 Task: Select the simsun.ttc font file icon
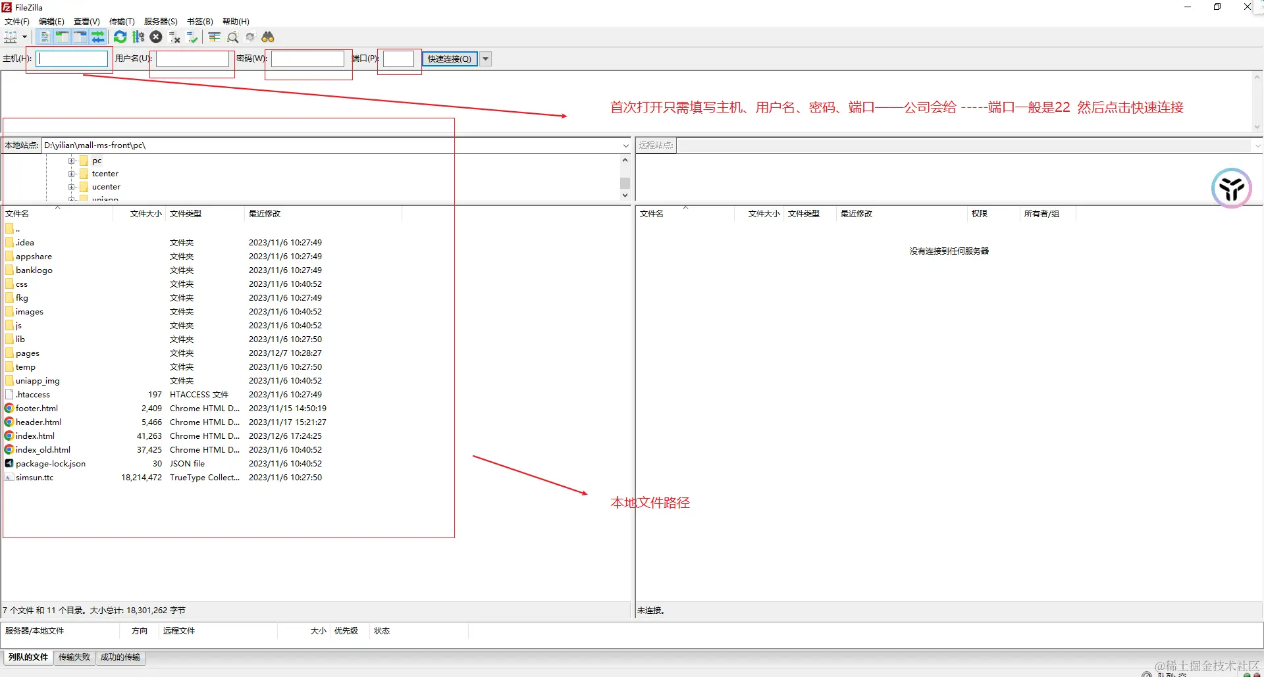tap(9, 478)
